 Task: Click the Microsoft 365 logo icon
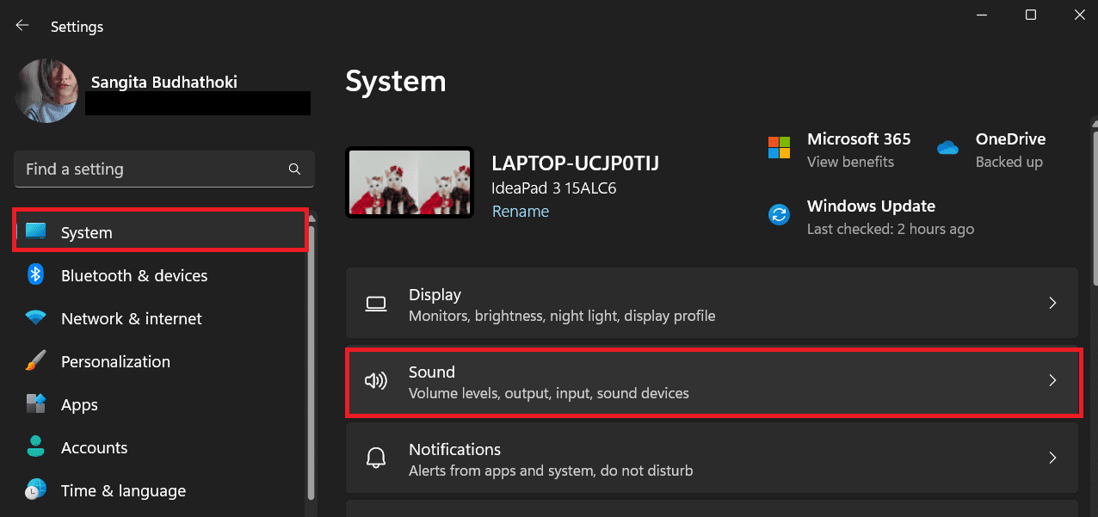[x=779, y=148]
